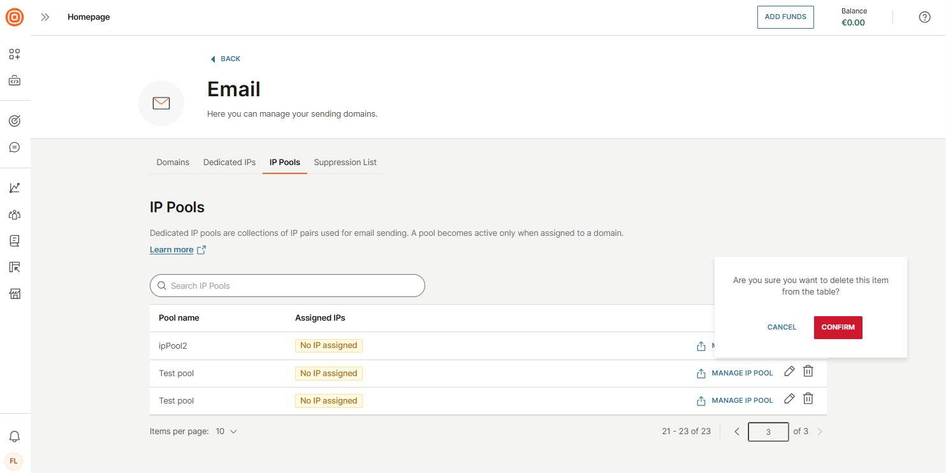This screenshot has height=473, width=946.
Task: Open the storefront icon in sidebar
Action: click(x=15, y=294)
